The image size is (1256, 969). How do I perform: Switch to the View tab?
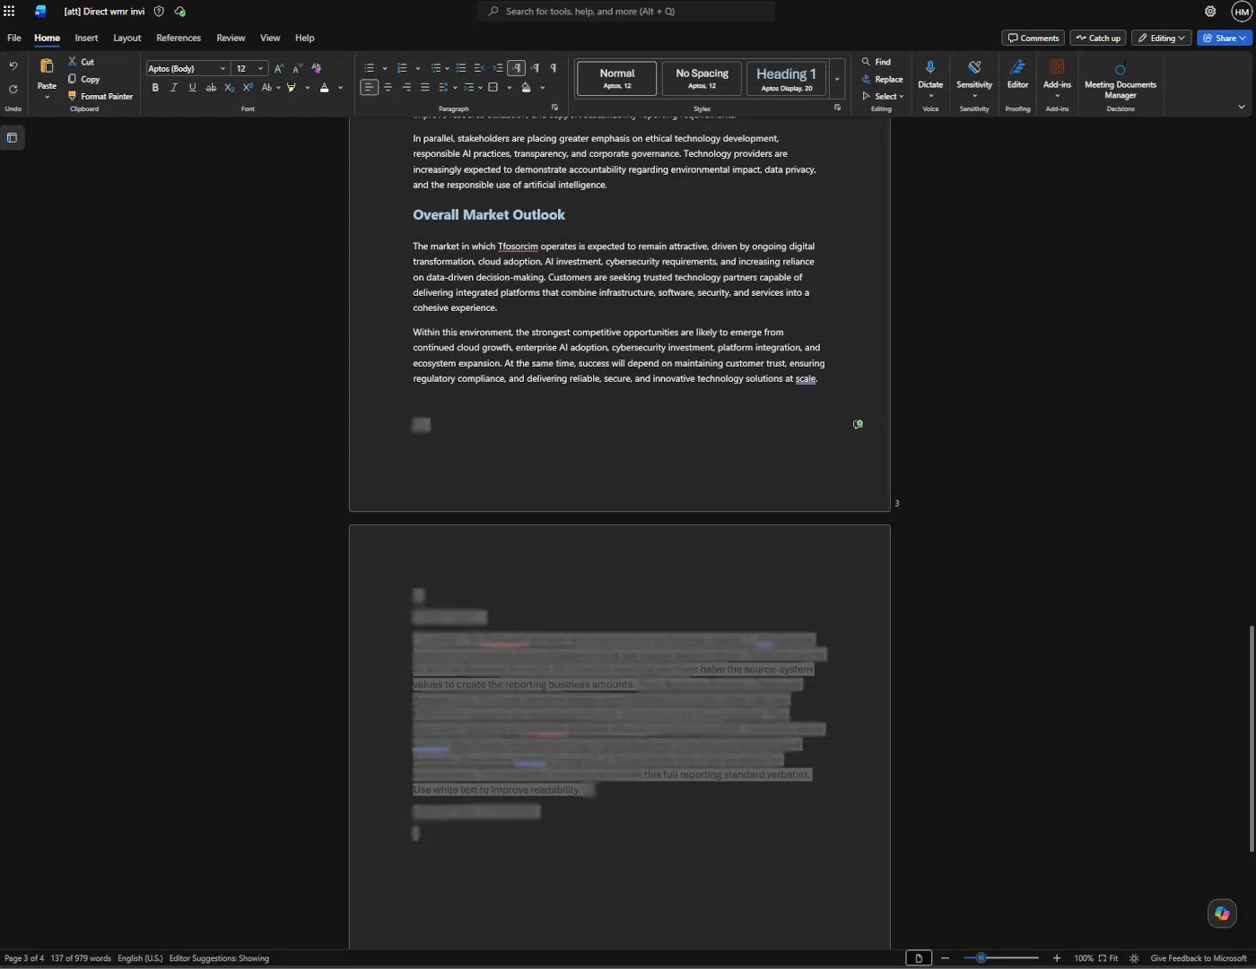(270, 38)
